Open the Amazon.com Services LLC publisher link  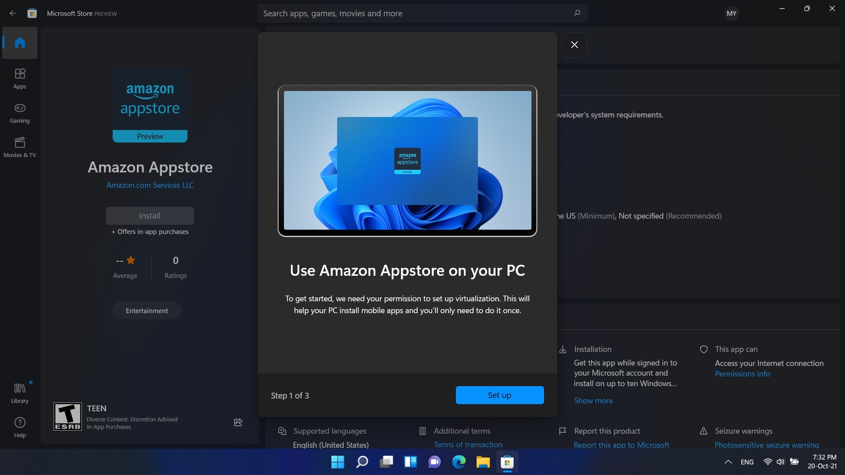tap(150, 185)
